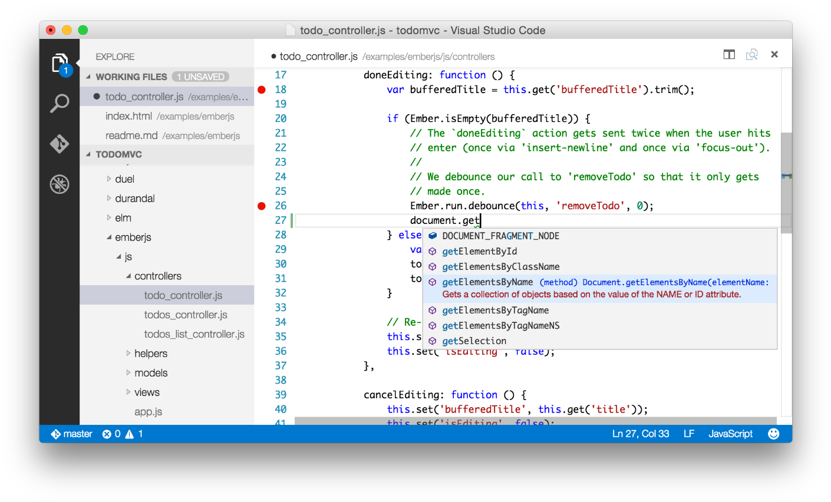
Task: Open app.js file in tree
Action: coord(167,412)
